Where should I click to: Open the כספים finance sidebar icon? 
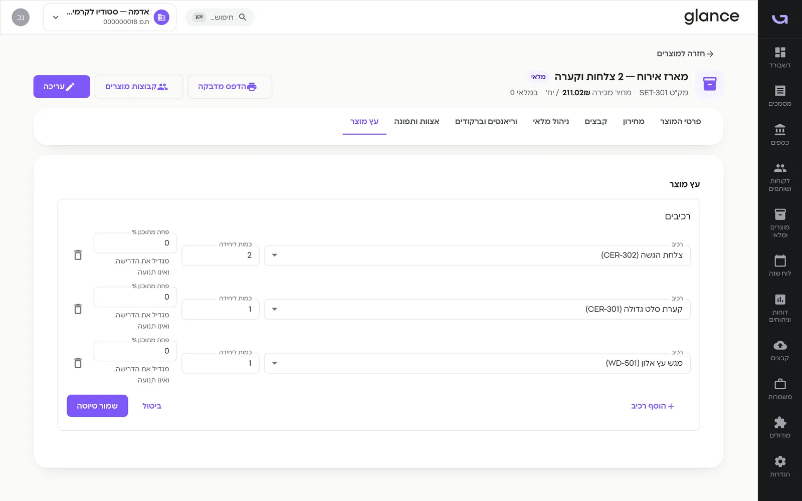click(x=780, y=130)
